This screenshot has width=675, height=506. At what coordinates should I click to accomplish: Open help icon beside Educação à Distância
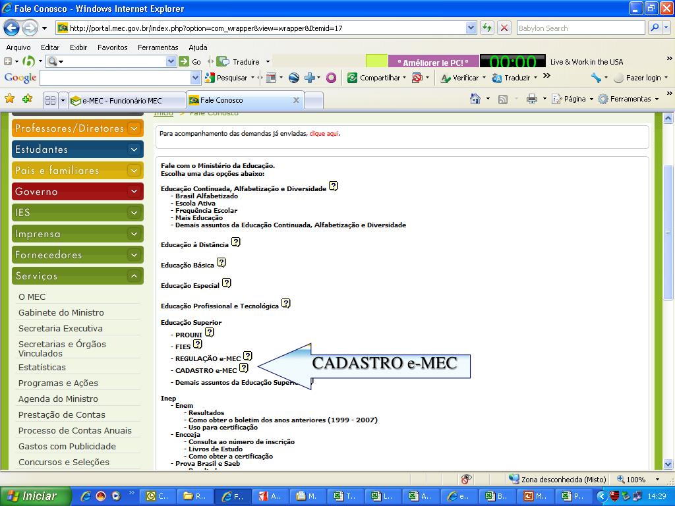click(x=236, y=242)
